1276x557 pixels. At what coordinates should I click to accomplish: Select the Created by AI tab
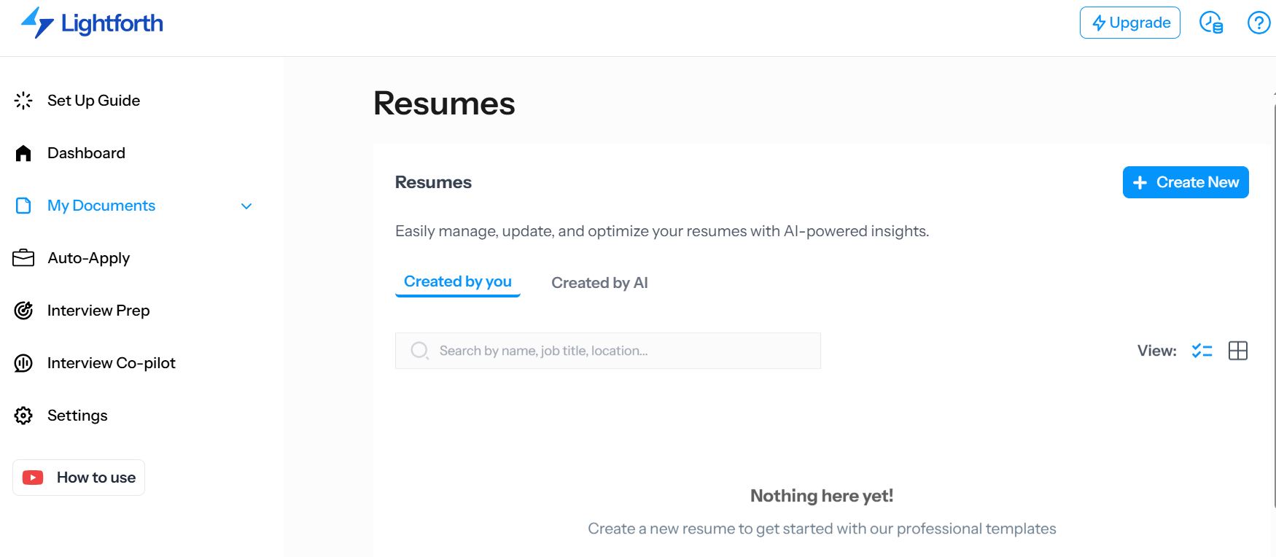coord(599,283)
